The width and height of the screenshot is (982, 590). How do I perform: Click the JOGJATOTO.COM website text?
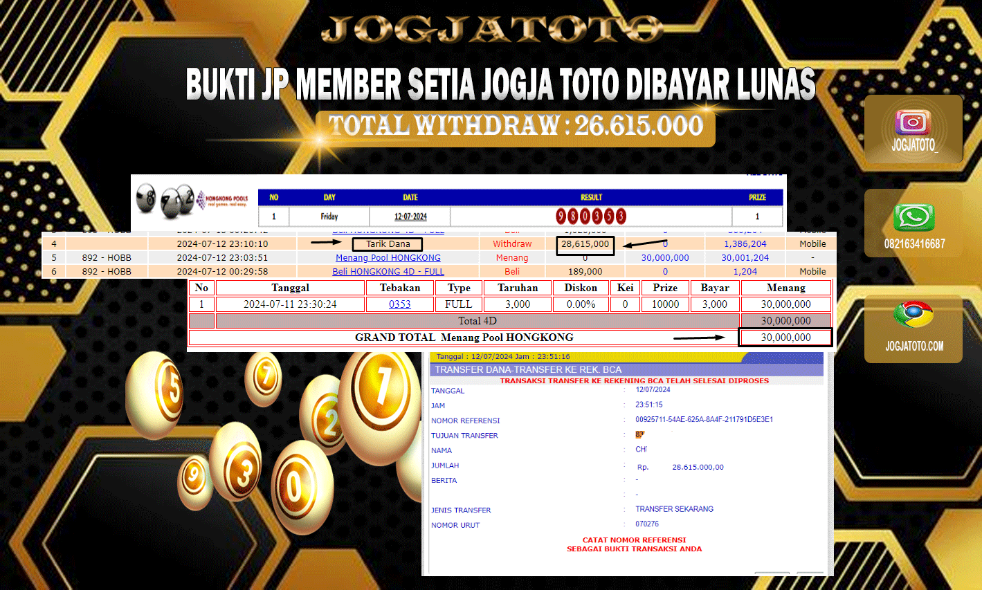click(x=914, y=346)
